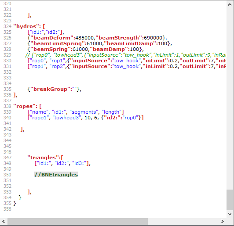Click the horizontal scrollbar left arrow

point(4,221)
